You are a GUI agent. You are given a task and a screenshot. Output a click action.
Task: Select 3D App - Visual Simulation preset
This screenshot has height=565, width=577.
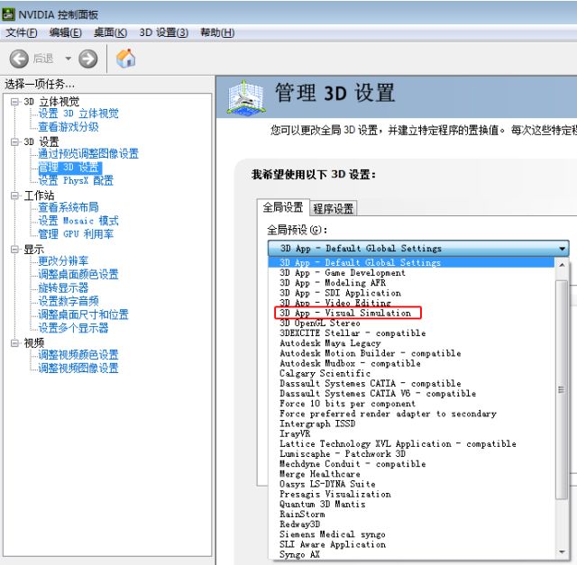(x=411, y=313)
